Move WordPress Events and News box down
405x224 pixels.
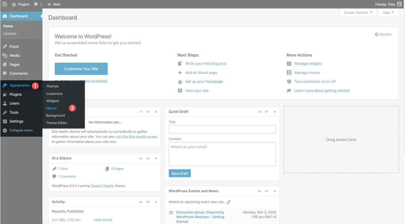(267, 191)
